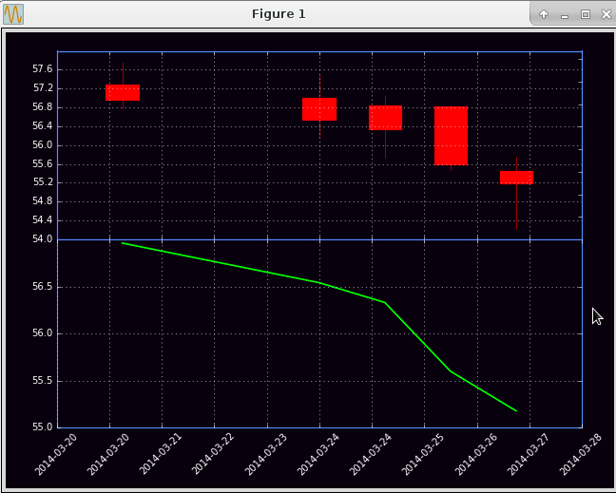Click the green line's steep descending segment
Screen dimensions: 616x493
pyautogui.click(x=417, y=337)
